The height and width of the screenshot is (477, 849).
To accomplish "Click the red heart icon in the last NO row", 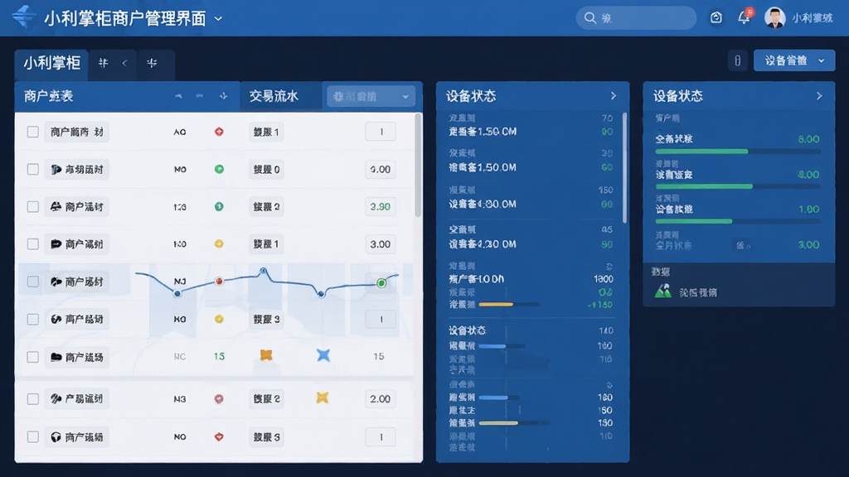I will [x=219, y=436].
